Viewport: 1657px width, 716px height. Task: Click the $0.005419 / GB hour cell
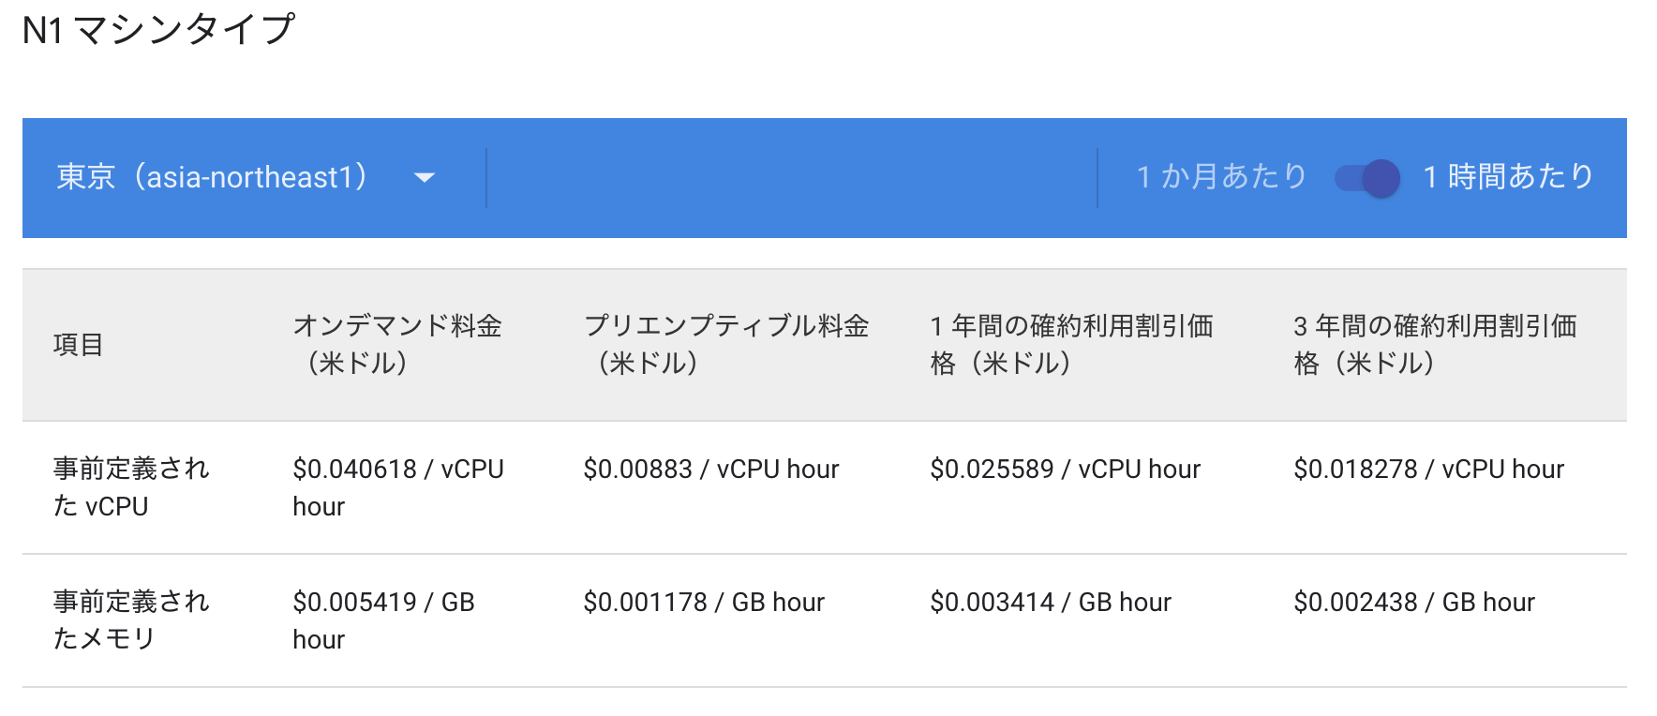(384, 620)
